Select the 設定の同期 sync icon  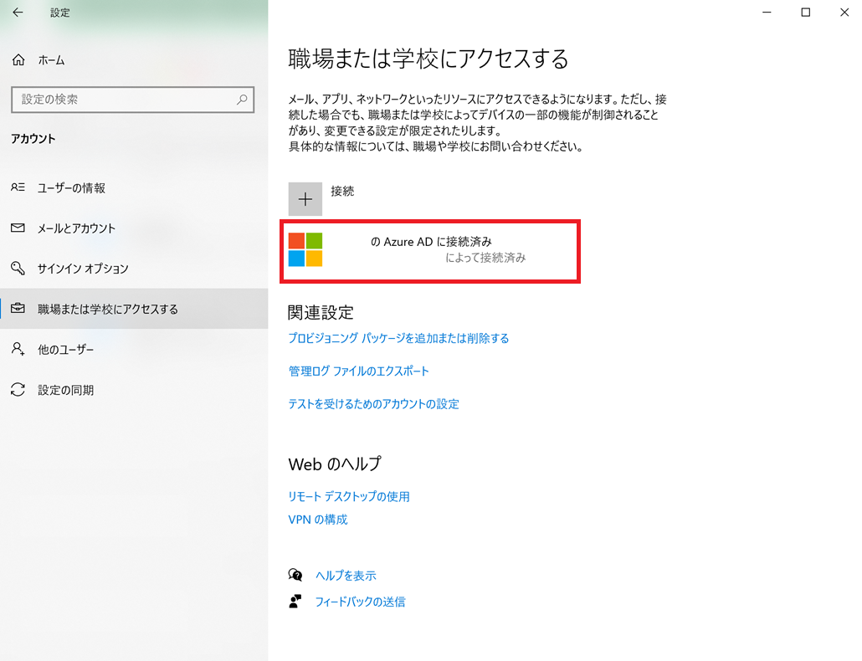18,390
